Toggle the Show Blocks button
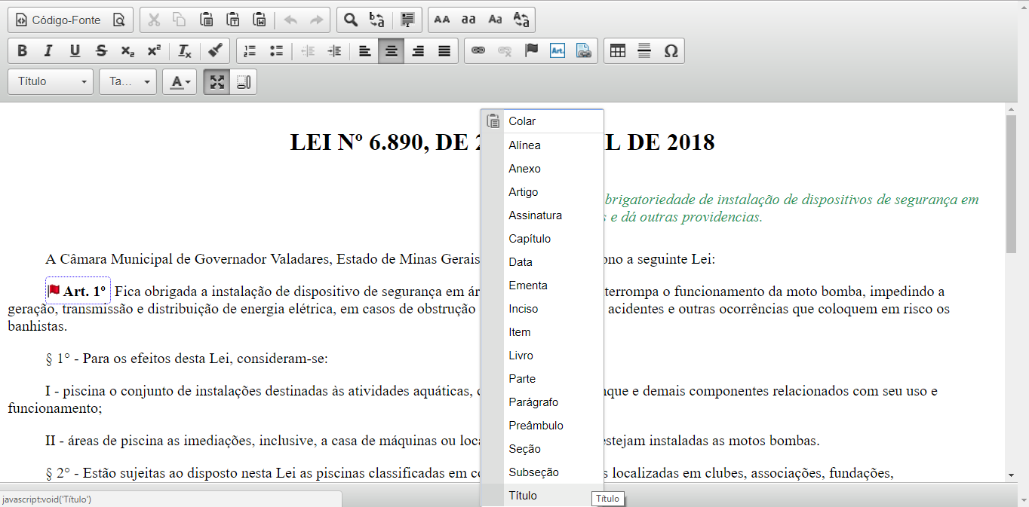 [x=243, y=81]
